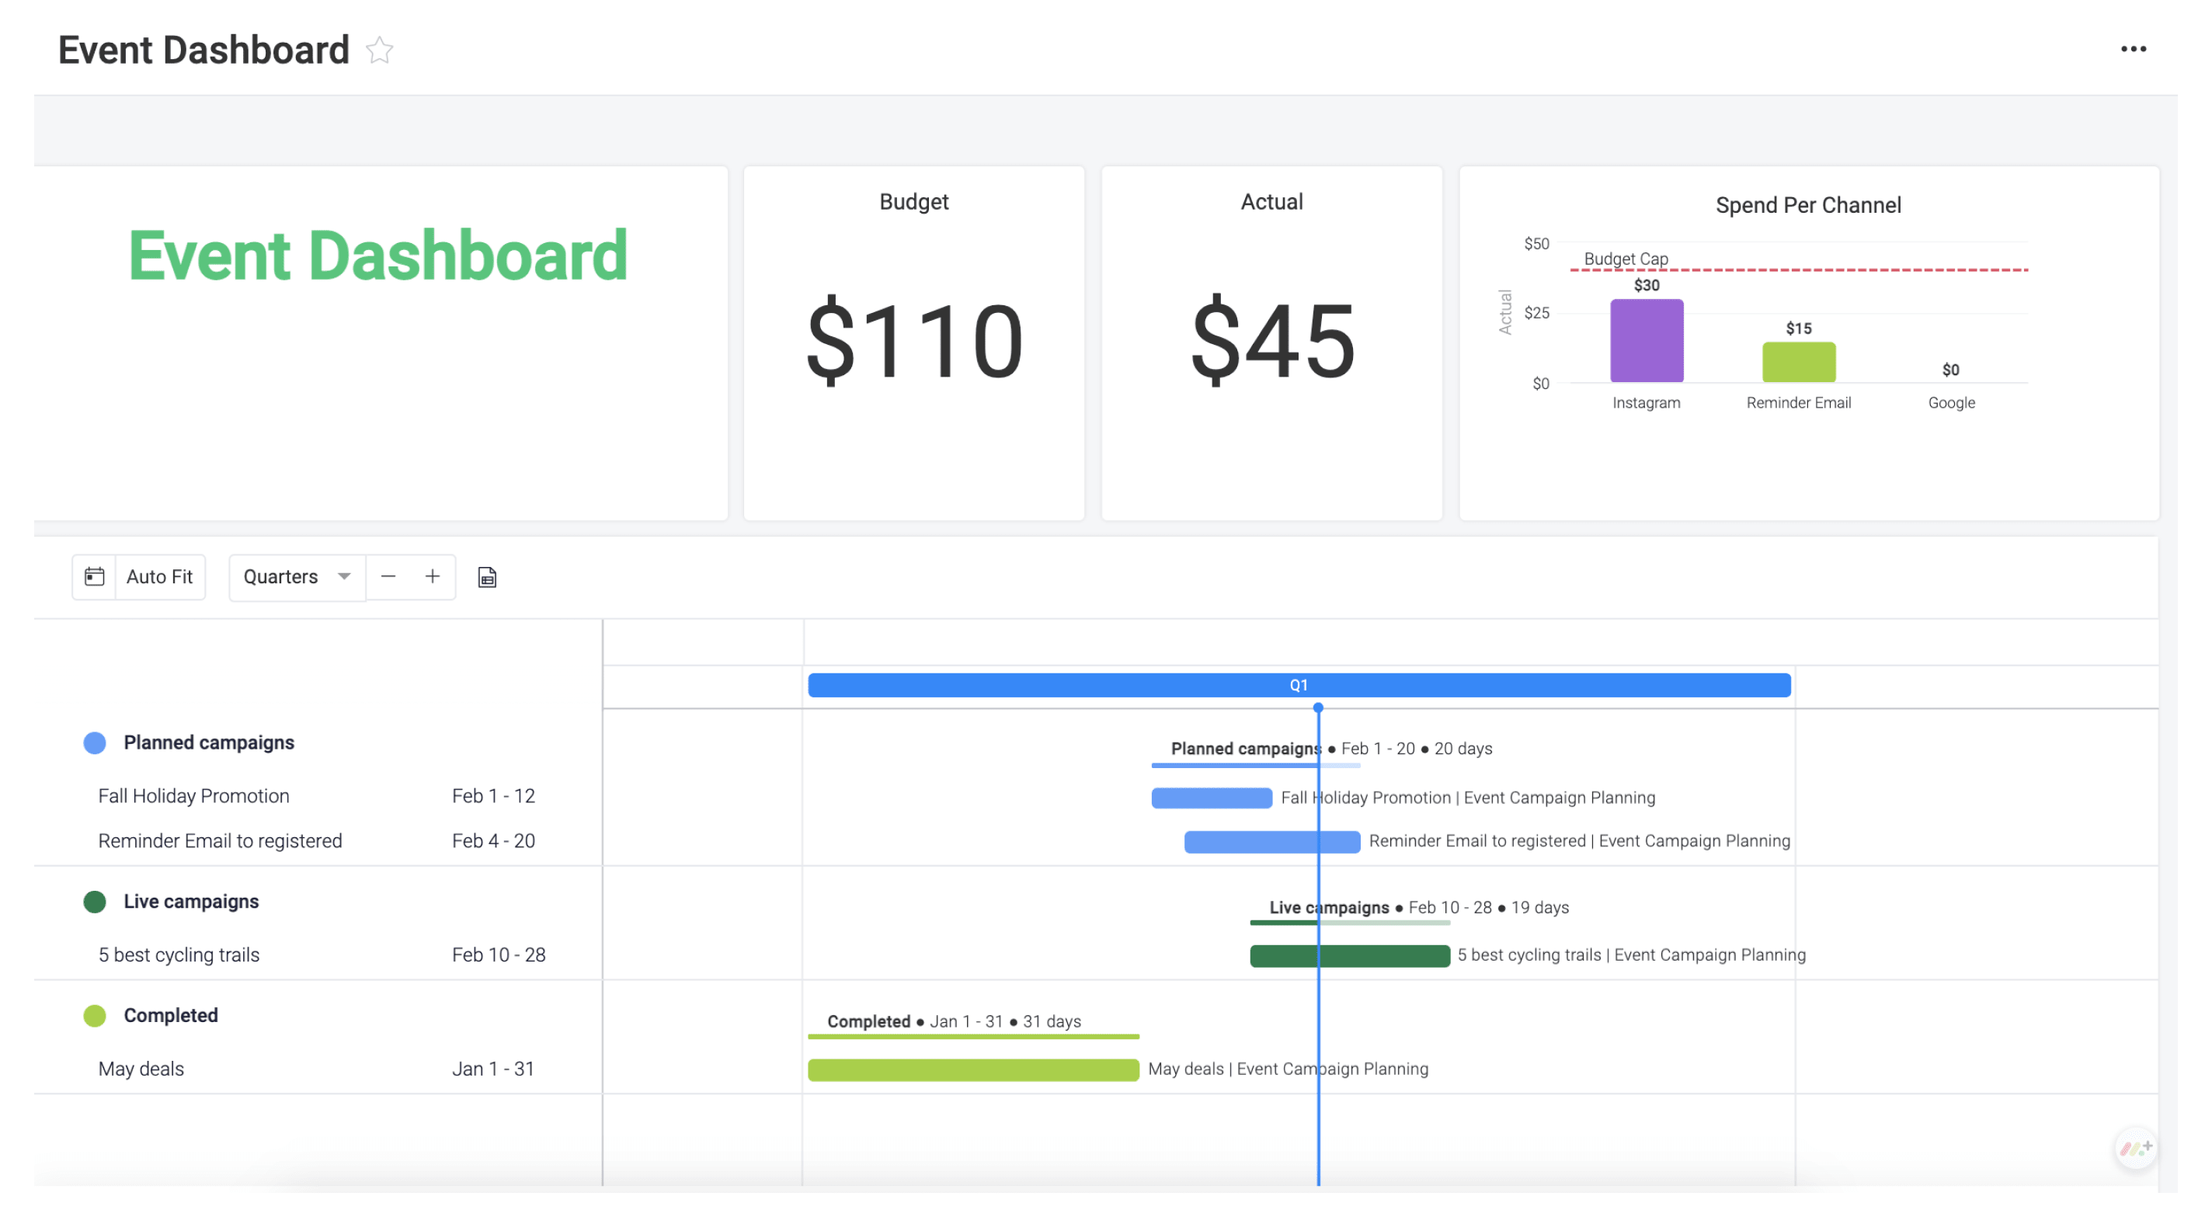This screenshot has height=1210, width=2212.
Task: Open the three-dot options menu at top right
Action: (2133, 49)
